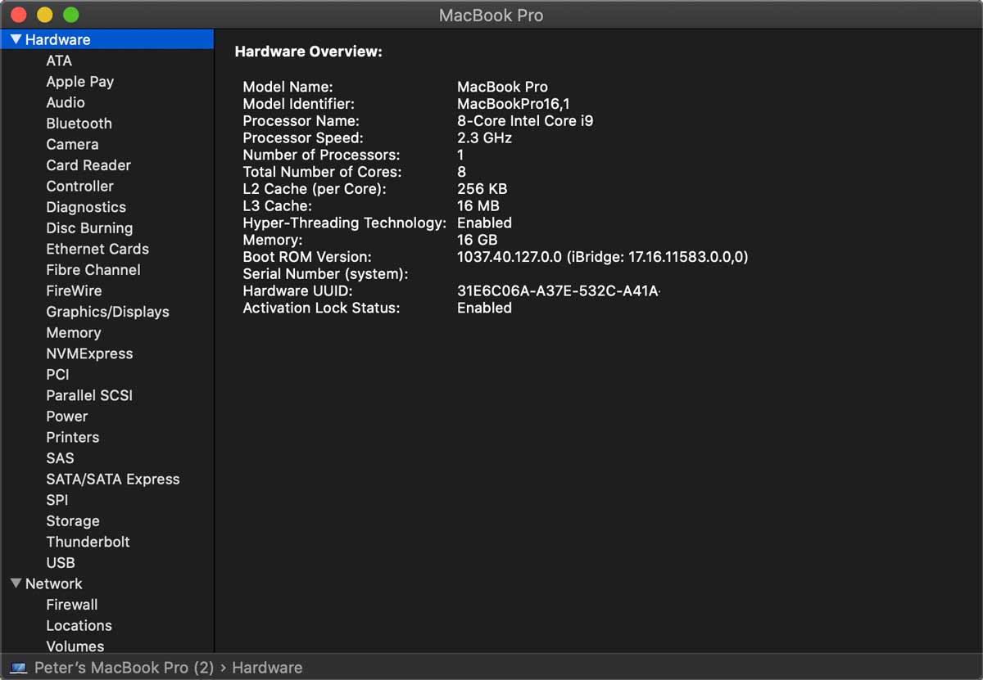This screenshot has height=680, width=983.
Task: Select Apple Pay in the sidebar
Action: pyautogui.click(x=80, y=82)
